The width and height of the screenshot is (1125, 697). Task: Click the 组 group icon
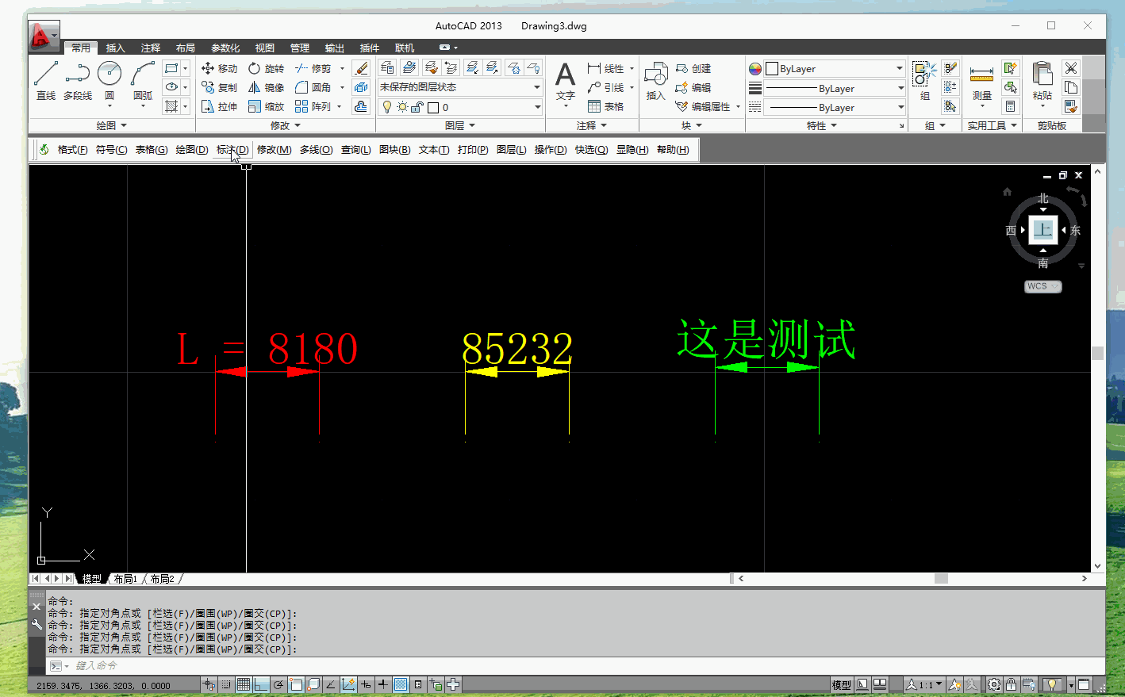tap(924, 81)
